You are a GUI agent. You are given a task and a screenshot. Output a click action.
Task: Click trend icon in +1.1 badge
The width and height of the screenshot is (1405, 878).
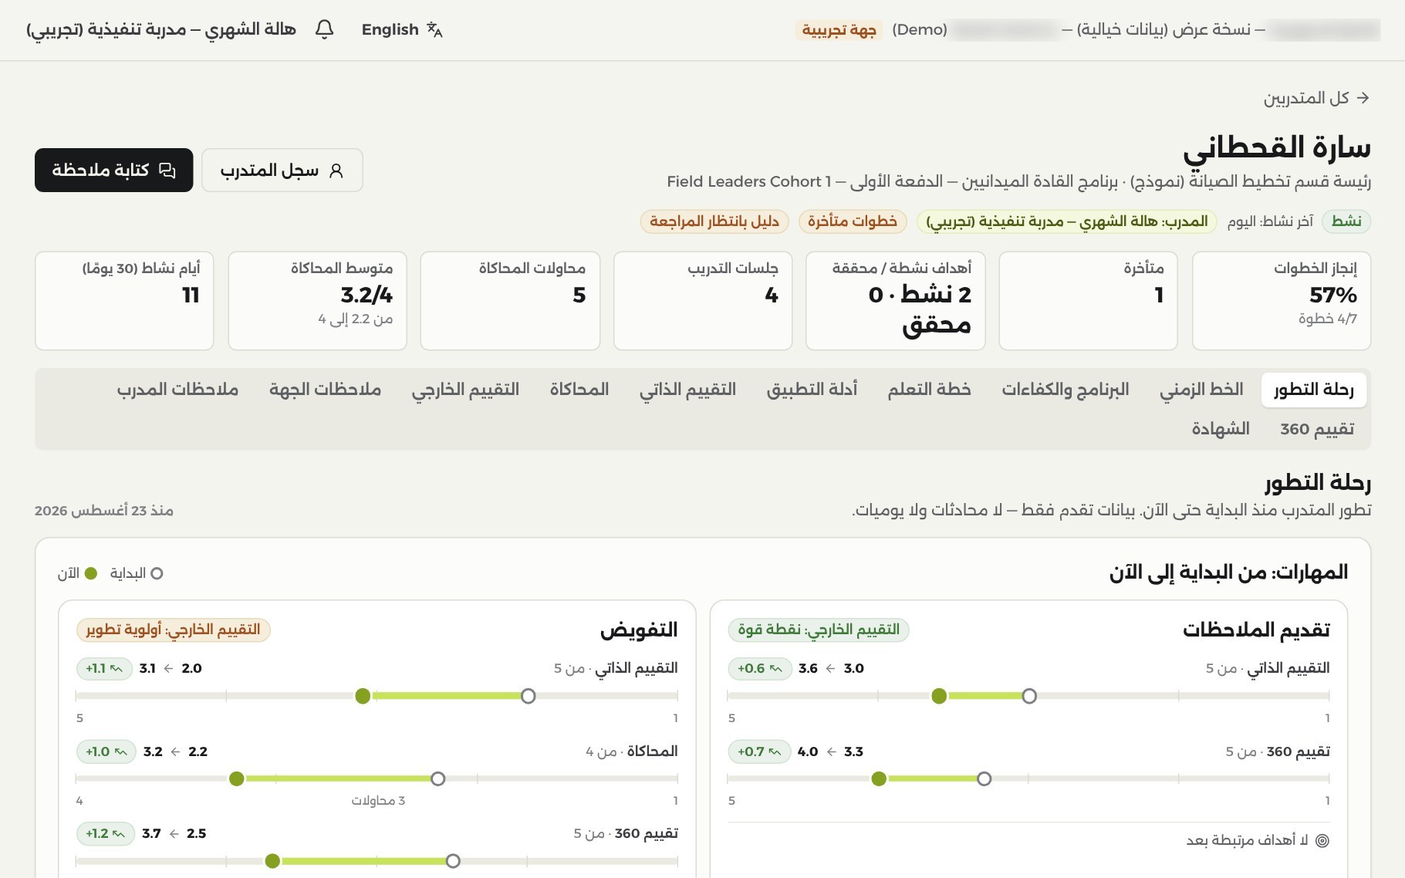[x=116, y=668]
